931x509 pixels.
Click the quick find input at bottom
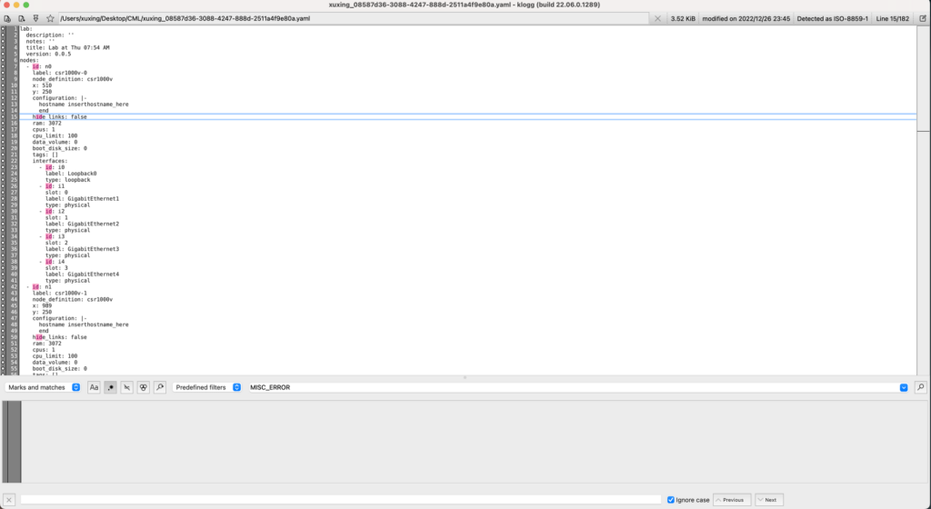tap(340, 499)
